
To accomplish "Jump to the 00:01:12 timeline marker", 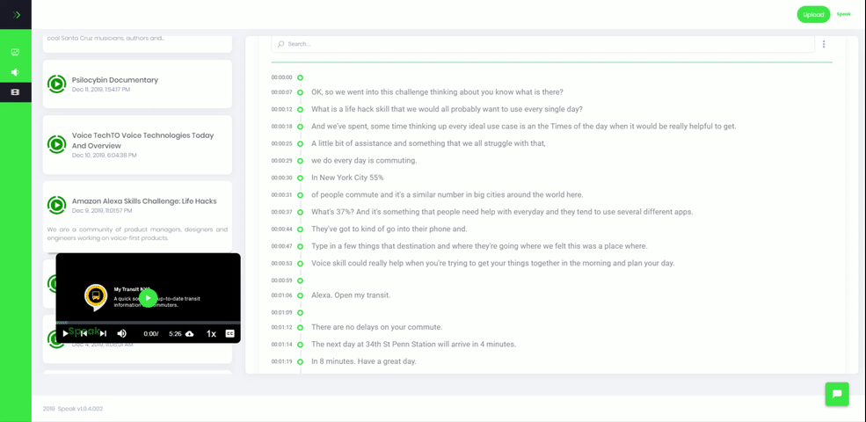I will coord(301,328).
